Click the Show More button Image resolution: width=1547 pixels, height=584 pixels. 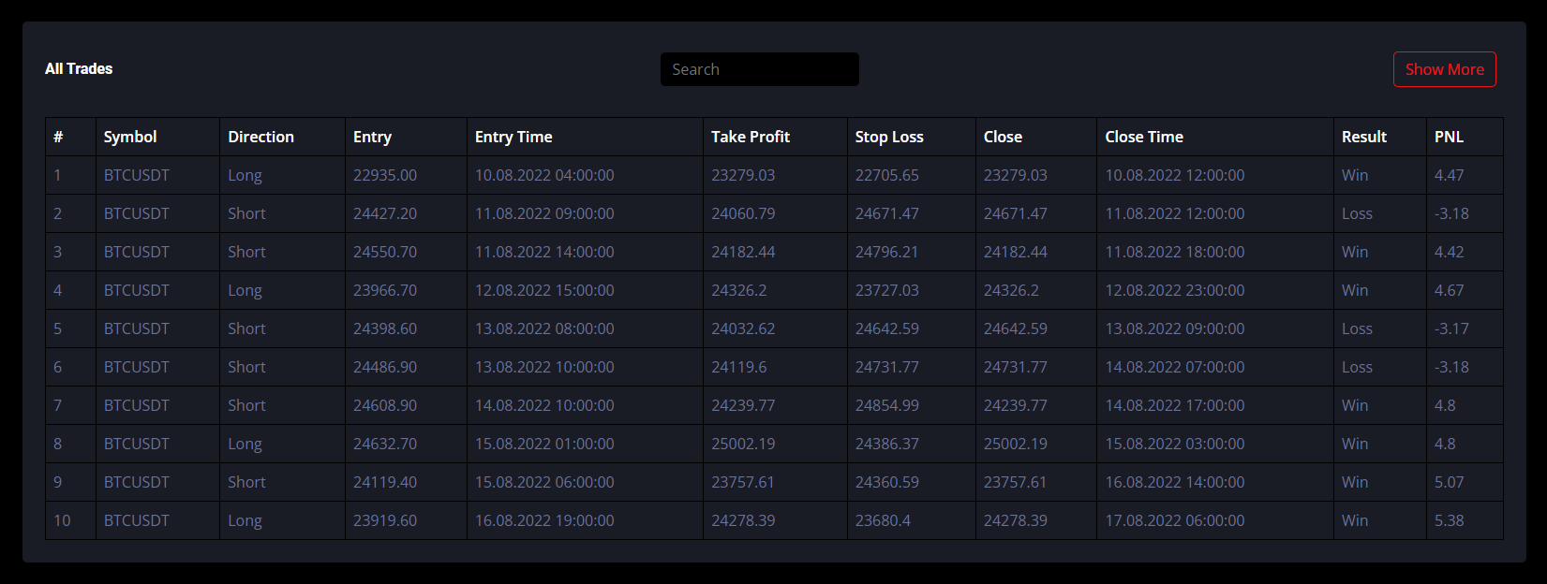(1444, 69)
